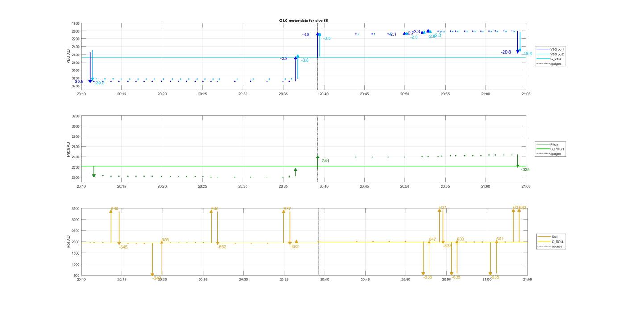625x309 pixels.
Task: Select the "C_ROLL" legend entry
Action: click(x=550, y=242)
